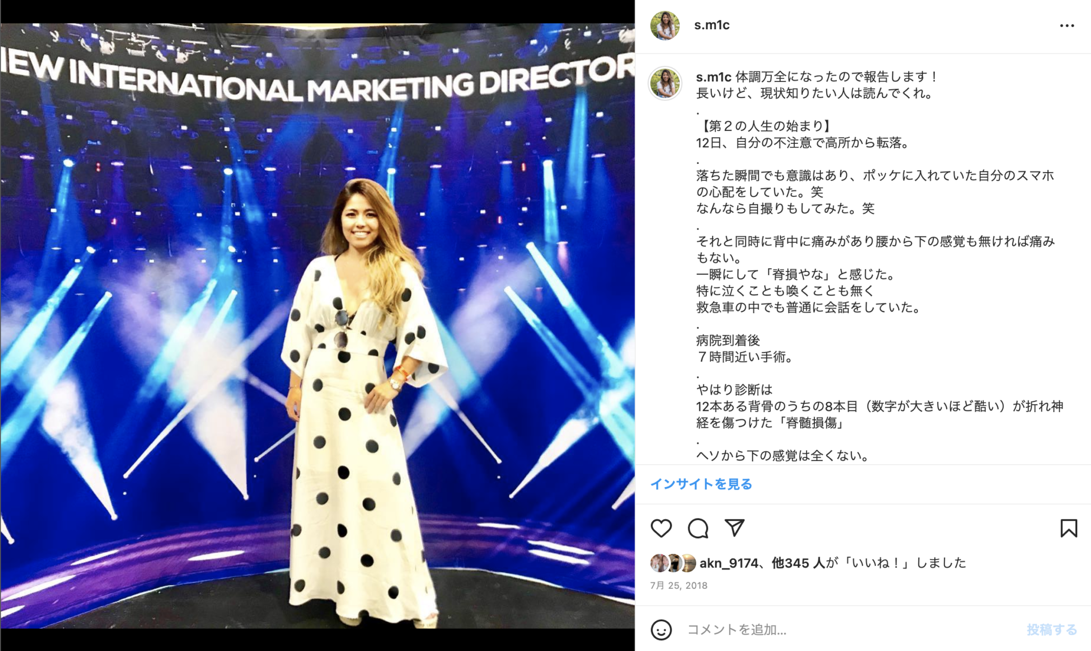1091x651 pixels.
Task: Click the s.m1c profile avatar in header
Action: (665, 25)
